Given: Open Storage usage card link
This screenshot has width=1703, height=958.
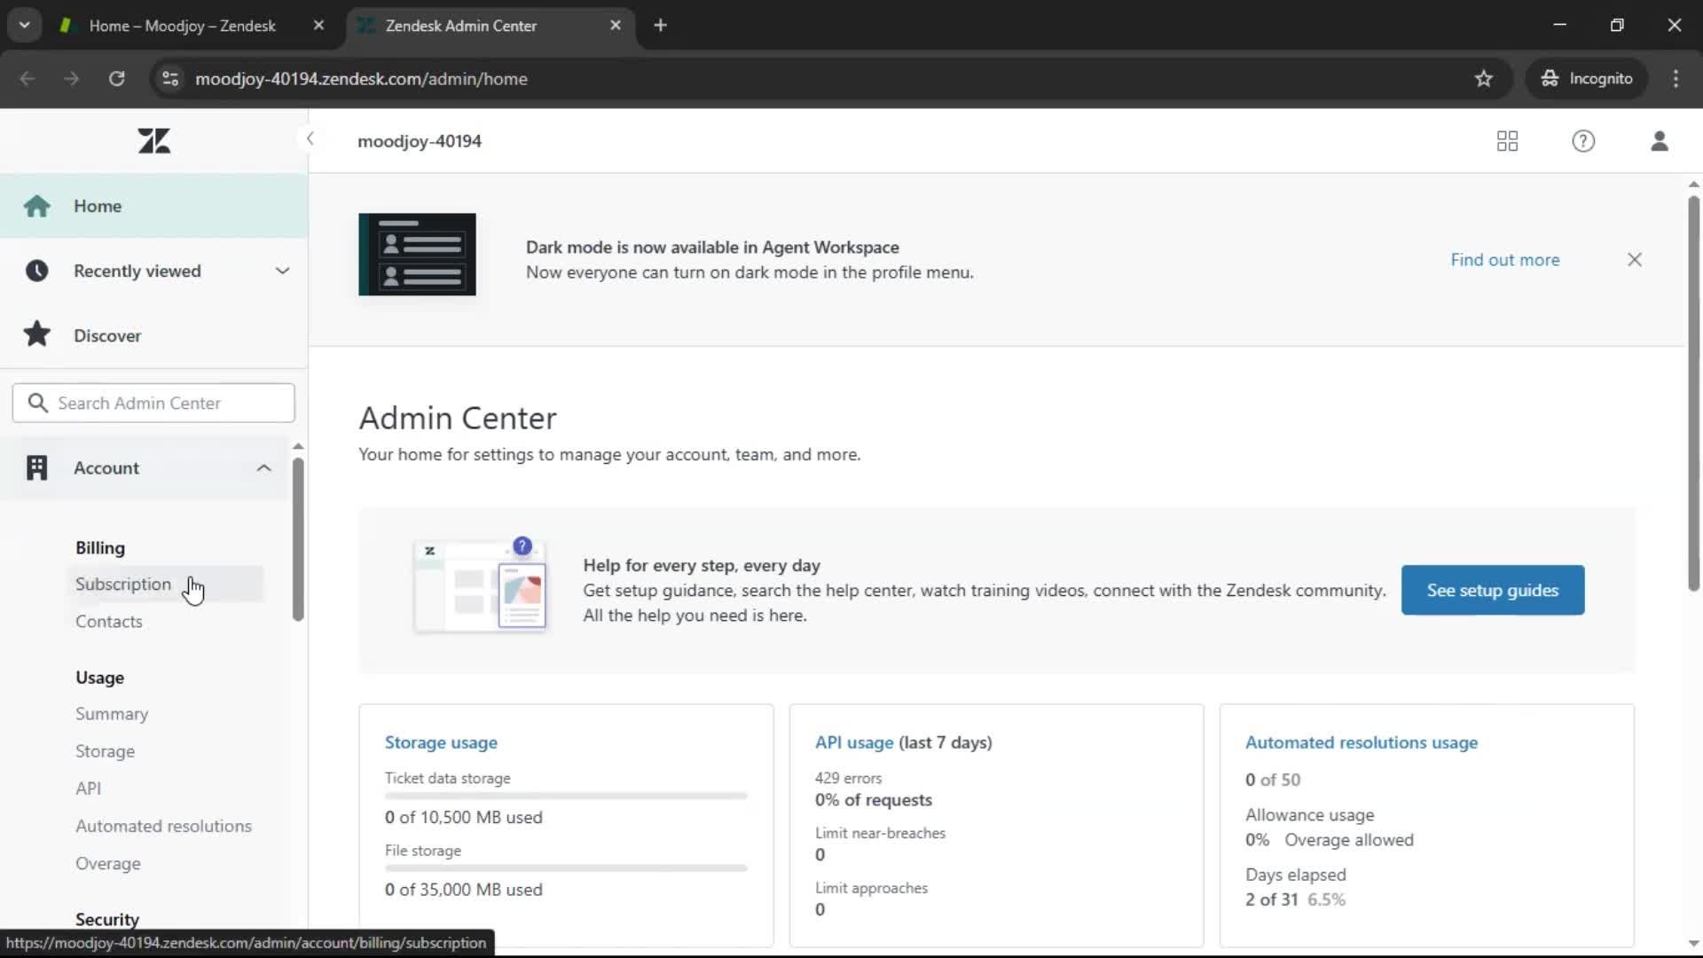Looking at the screenshot, I should (x=441, y=742).
